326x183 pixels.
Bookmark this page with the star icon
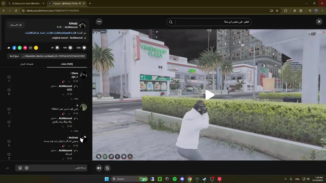(x=277, y=11)
